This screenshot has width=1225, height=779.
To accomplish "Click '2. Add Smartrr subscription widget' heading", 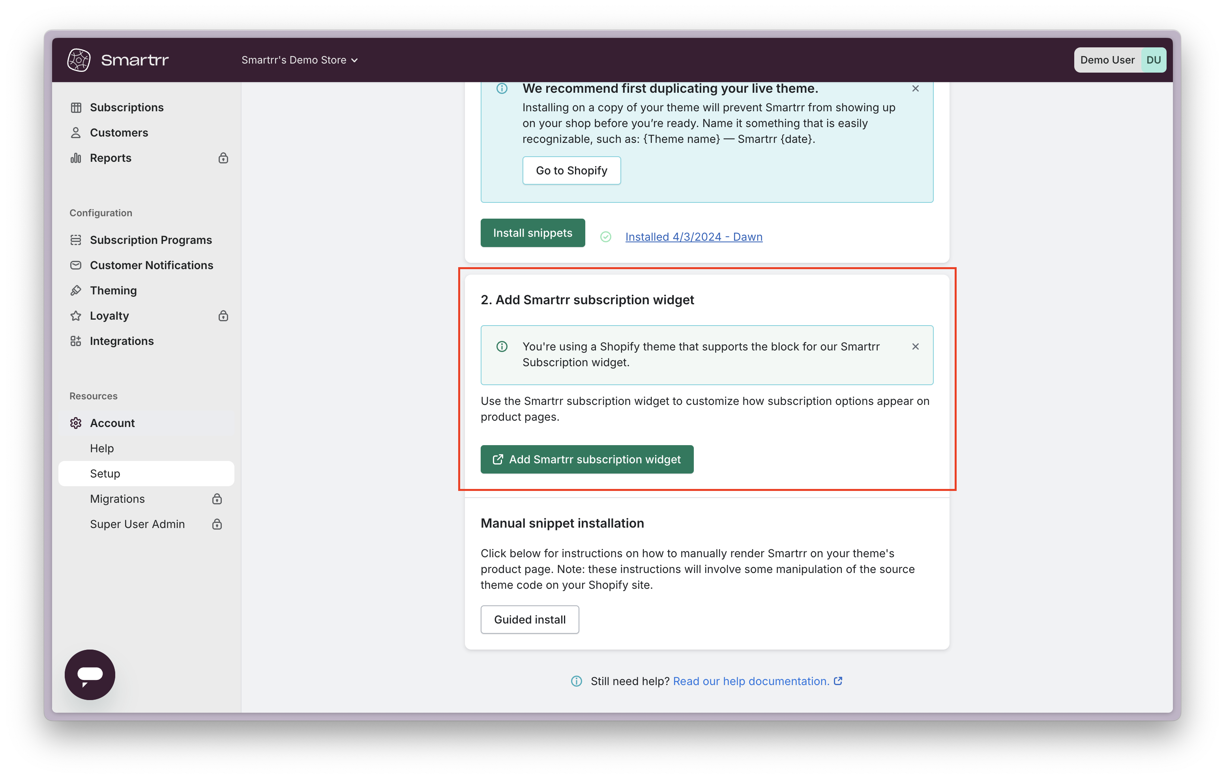I will point(587,300).
